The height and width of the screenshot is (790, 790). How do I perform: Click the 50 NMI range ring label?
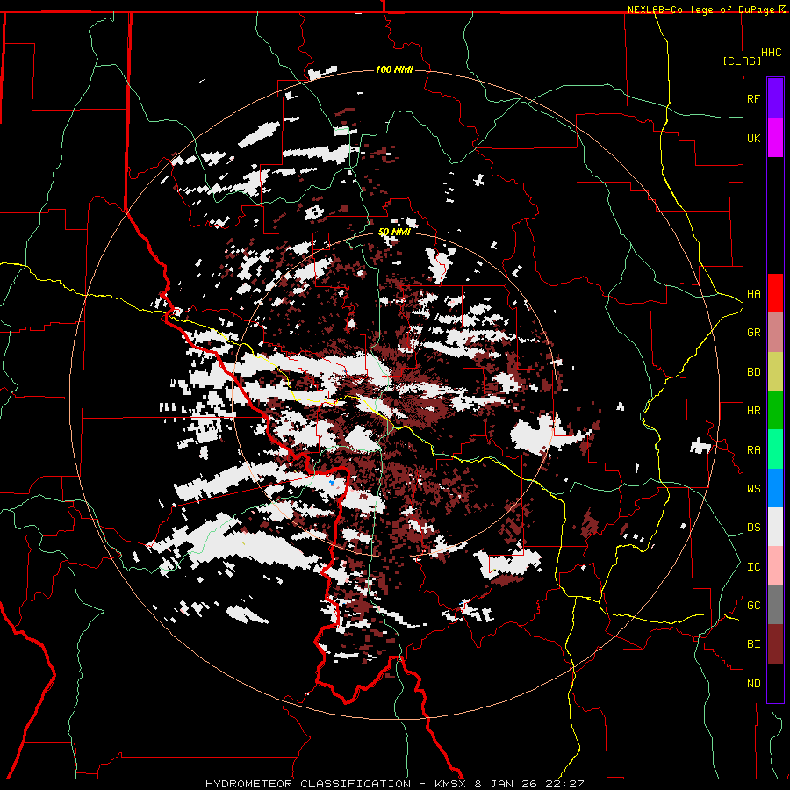click(394, 232)
